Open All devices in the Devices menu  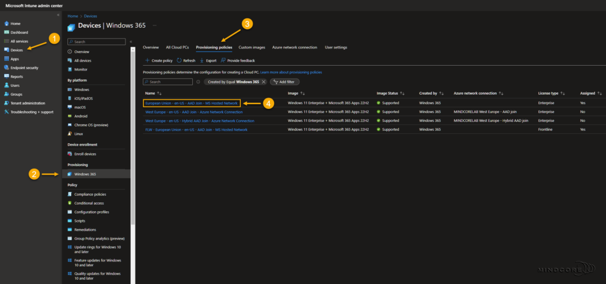point(83,61)
